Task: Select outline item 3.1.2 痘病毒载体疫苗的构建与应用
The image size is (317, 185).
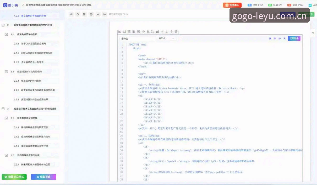Action: [x=32, y=136]
